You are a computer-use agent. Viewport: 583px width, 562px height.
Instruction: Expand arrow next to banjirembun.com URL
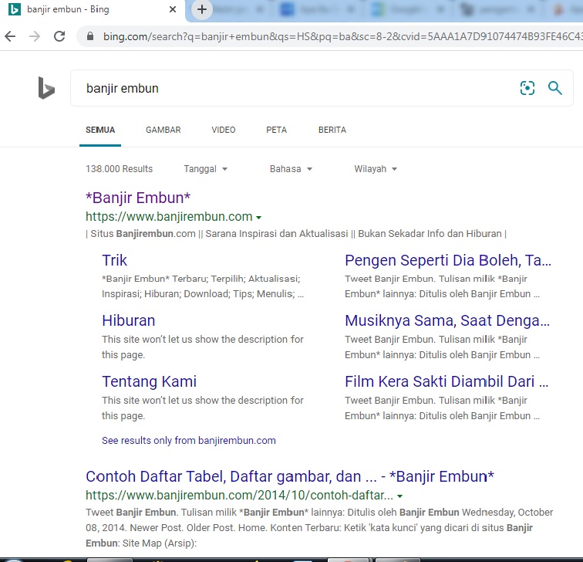pos(259,218)
